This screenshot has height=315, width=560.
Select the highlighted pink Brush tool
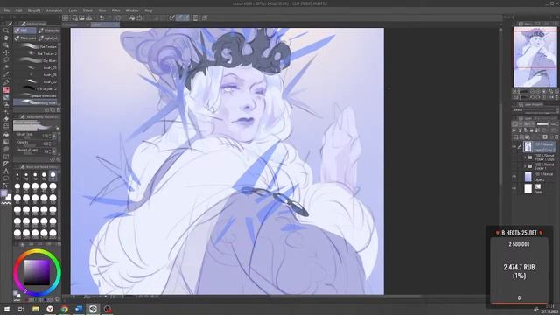tap(6, 89)
